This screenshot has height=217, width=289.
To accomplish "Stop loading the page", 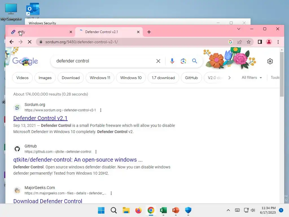I will point(29,42).
